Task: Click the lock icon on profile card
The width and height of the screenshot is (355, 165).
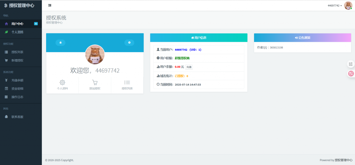Action: point(60,42)
